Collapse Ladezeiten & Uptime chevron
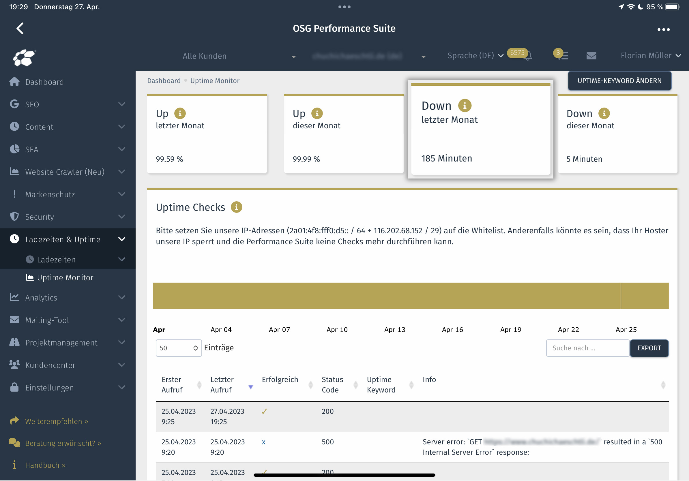Screen dimensions: 689x481 coord(122,239)
